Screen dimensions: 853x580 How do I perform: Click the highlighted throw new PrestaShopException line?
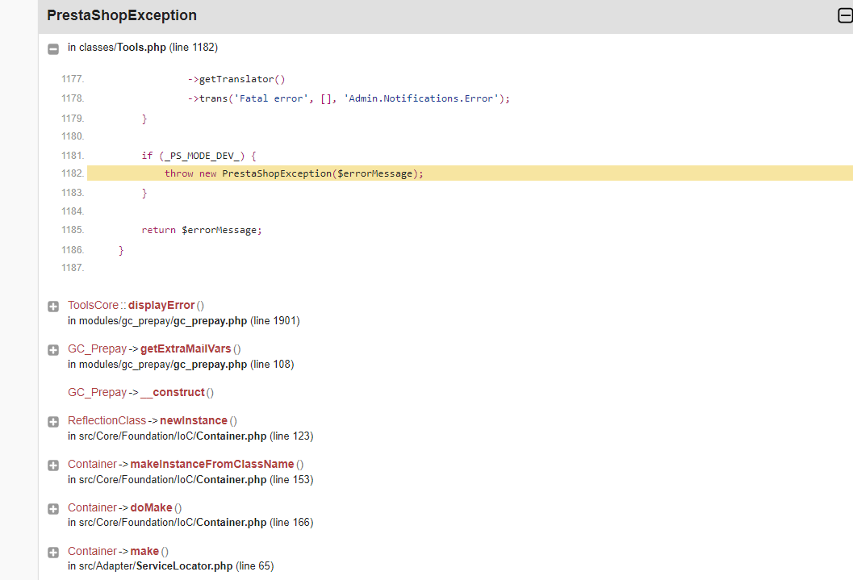pos(470,173)
